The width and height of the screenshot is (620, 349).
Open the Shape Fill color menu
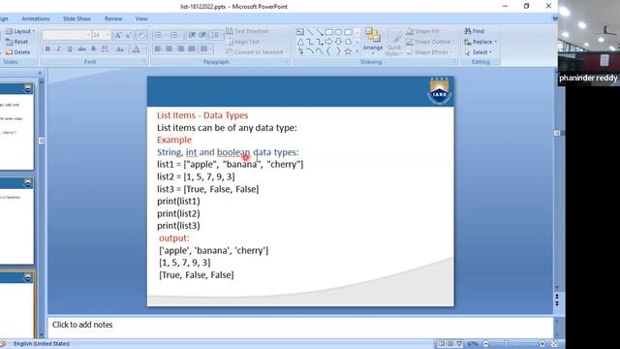point(424,31)
